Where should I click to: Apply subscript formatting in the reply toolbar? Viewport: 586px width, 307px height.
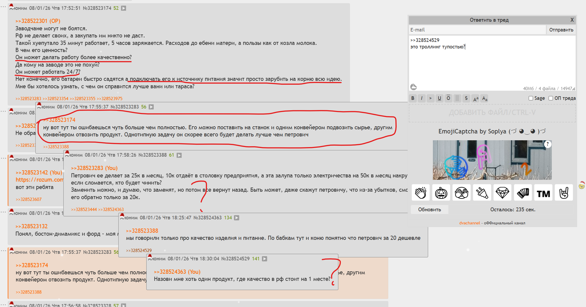click(x=485, y=98)
